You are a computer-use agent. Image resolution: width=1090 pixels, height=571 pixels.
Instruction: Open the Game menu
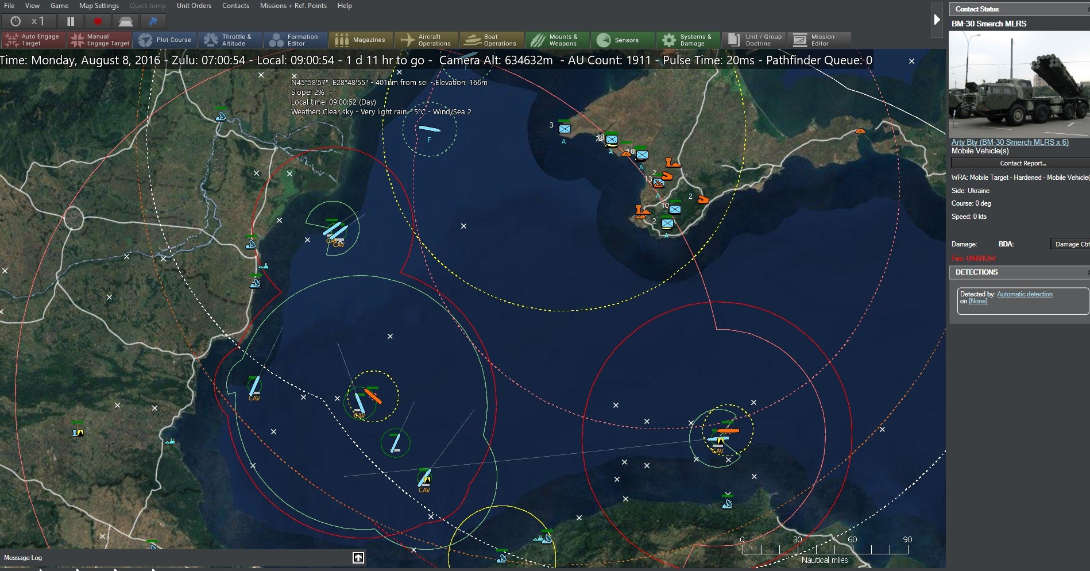tap(59, 6)
